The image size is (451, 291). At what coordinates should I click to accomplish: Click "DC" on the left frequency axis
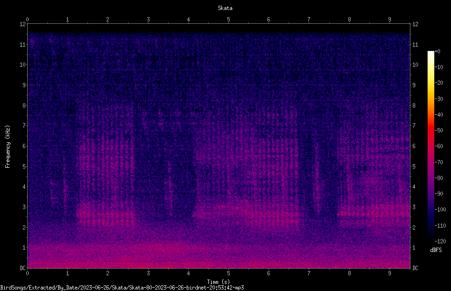click(x=22, y=268)
